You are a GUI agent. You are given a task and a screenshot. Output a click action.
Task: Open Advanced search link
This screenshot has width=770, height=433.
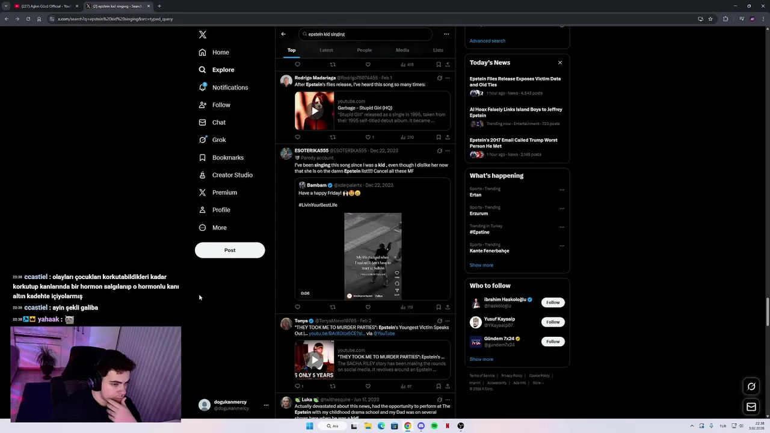tap(487, 41)
